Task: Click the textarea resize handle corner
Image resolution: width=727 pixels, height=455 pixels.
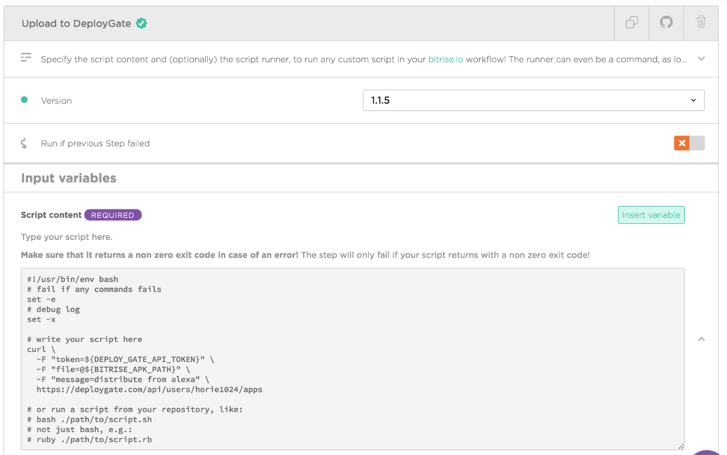Action: pos(680,446)
